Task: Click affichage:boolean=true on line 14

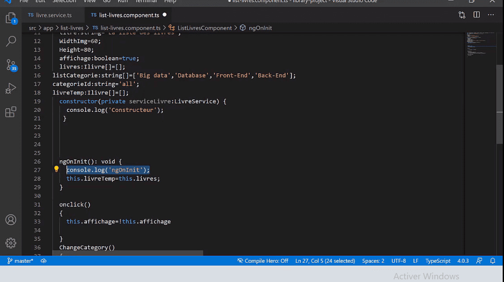Action: pyautogui.click(x=99, y=58)
